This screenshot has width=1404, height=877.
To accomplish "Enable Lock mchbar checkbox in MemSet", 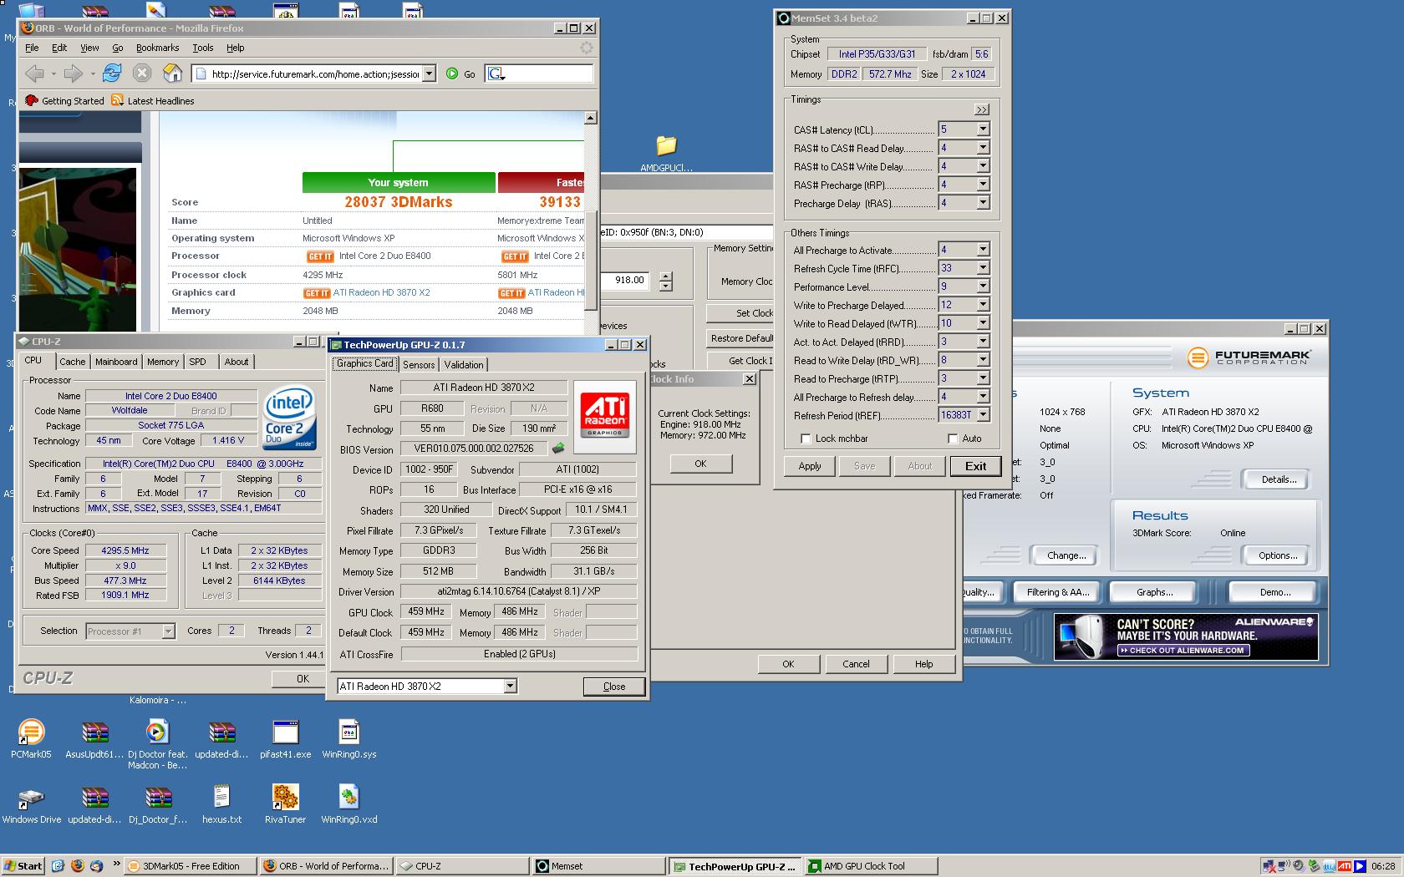I will coord(806,438).
